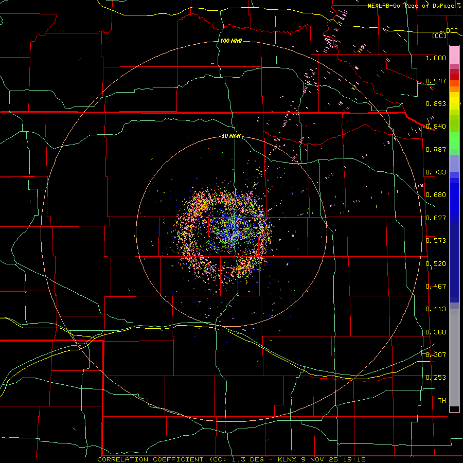463x463 pixels.
Task: Click the gray bottom section of color bar
Action: [x=454, y=358]
